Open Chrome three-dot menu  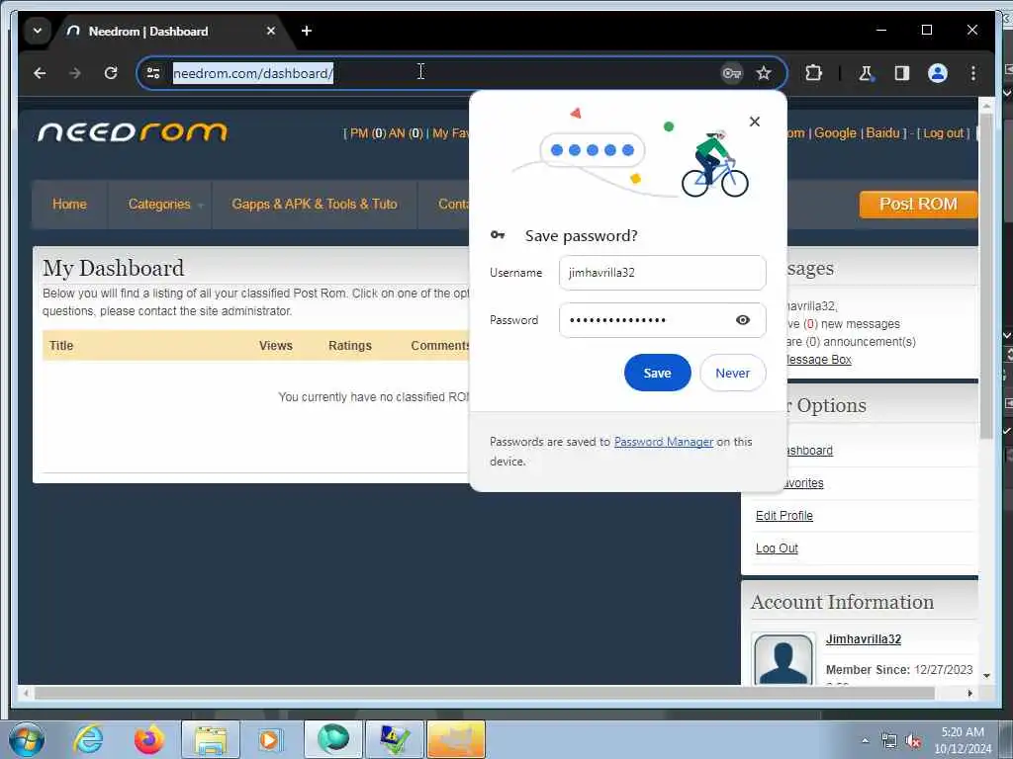tap(973, 73)
